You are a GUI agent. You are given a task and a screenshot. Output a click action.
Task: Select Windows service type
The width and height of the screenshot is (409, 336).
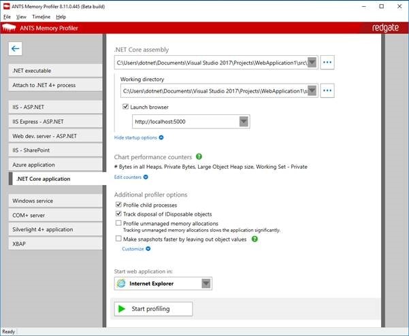click(55, 201)
